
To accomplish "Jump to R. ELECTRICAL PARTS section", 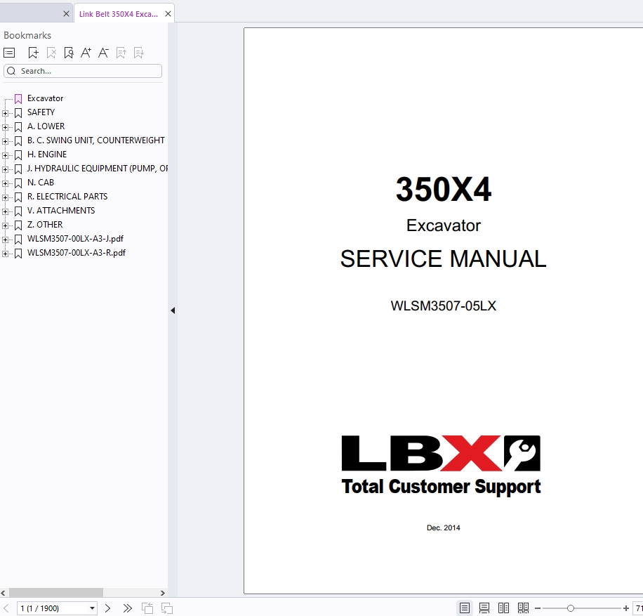I will [x=67, y=197].
